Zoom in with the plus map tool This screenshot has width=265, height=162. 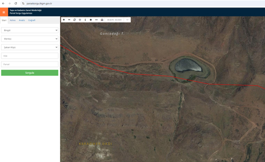point(64,20)
